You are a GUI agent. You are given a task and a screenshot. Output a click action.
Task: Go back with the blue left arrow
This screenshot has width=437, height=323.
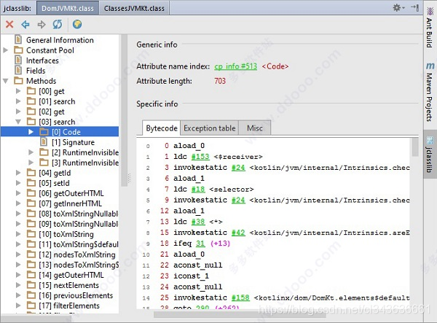(x=25, y=24)
